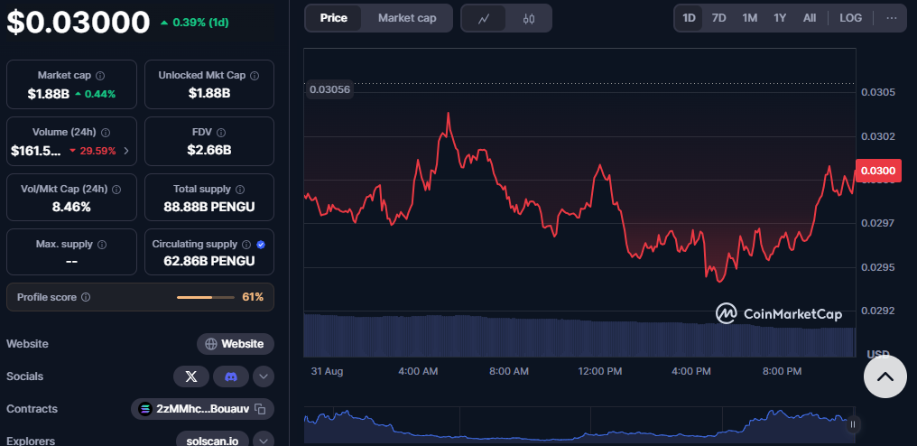Select the line chart view icon

pos(484,18)
